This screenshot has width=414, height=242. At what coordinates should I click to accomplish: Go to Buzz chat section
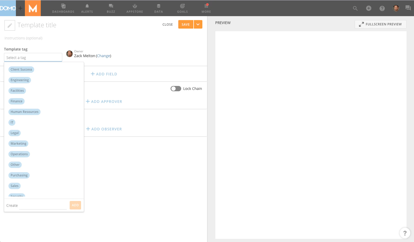(x=111, y=8)
